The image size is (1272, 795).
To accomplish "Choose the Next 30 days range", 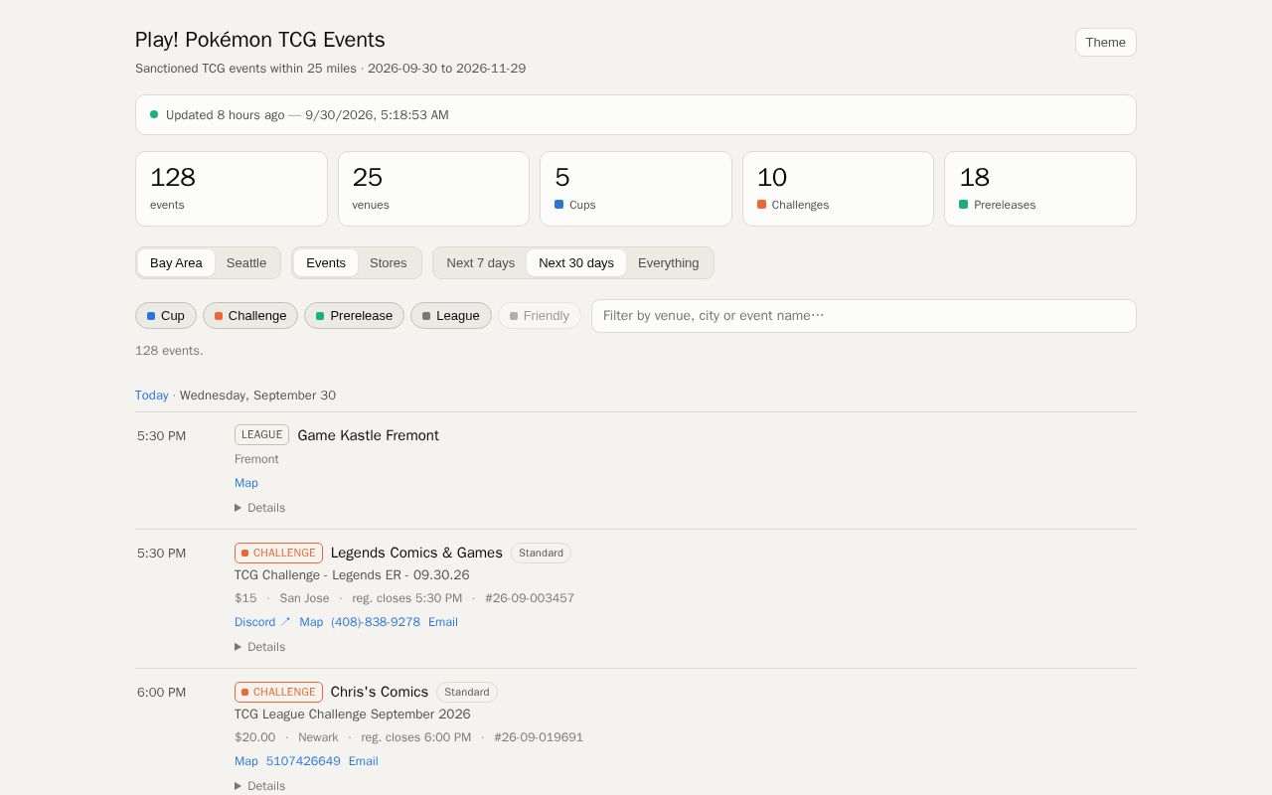I will tap(576, 263).
